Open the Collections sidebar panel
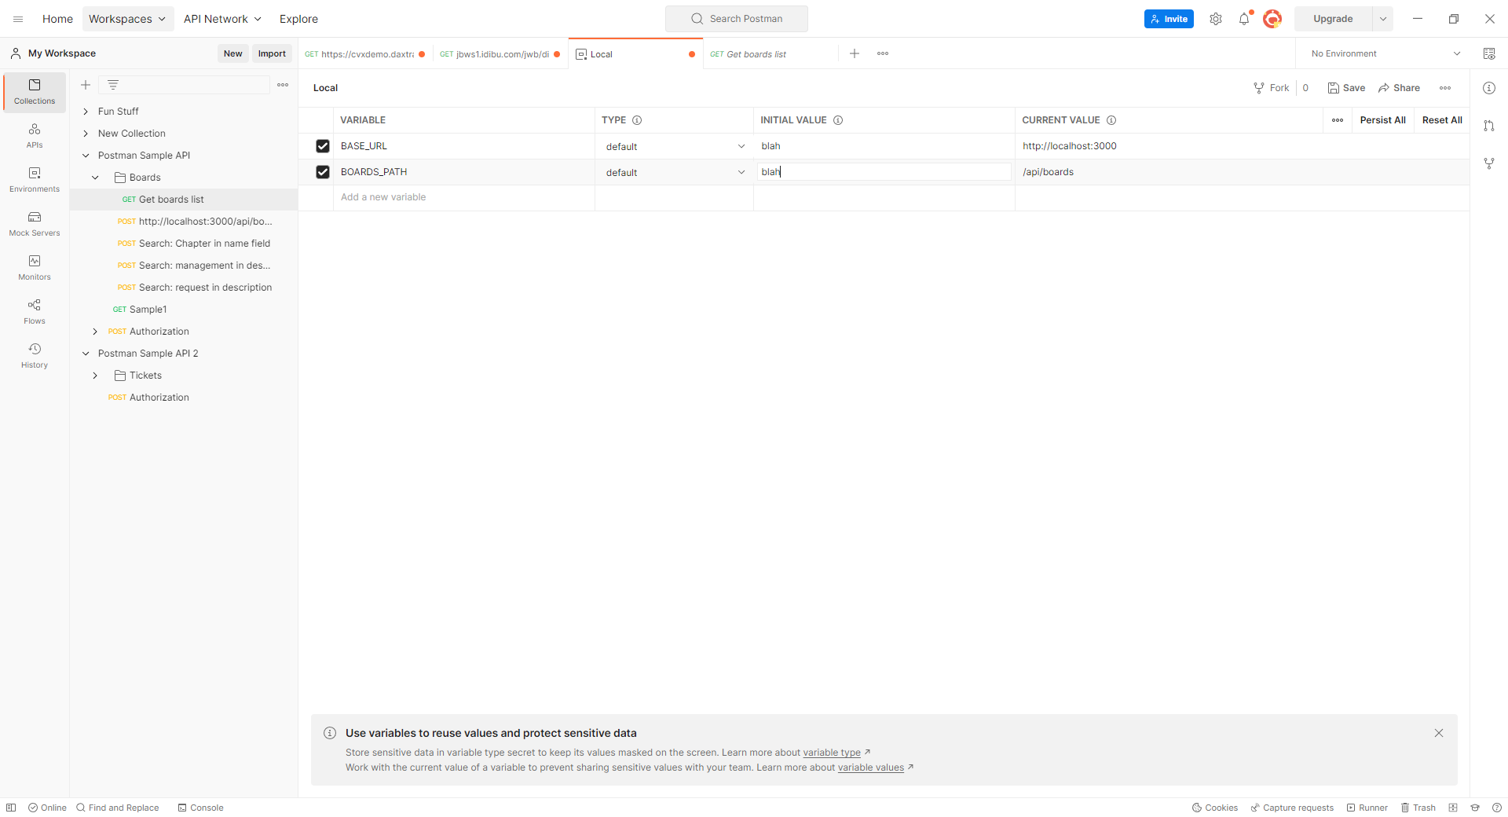Image resolution: width=1508 pixels, height=817 pixels. tap(35, 92)
